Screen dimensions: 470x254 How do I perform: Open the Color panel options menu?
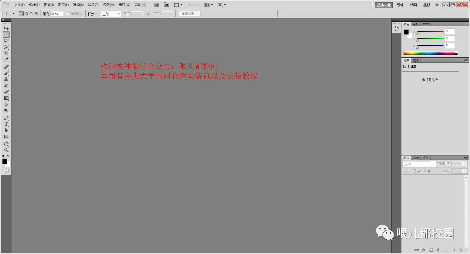coord(466,24)
